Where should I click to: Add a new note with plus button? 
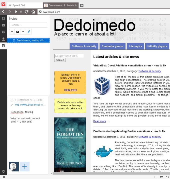pyautogui.click(x=12, y=32)
